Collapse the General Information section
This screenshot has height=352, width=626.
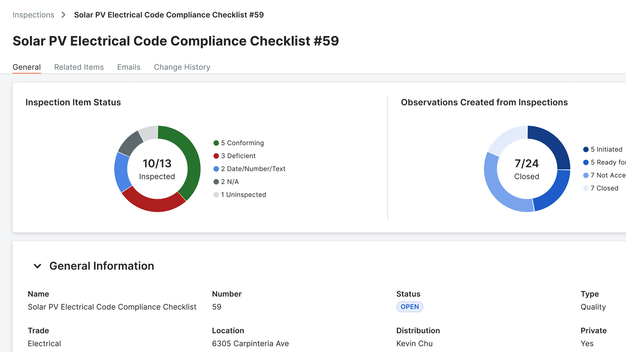coord(37,266)
